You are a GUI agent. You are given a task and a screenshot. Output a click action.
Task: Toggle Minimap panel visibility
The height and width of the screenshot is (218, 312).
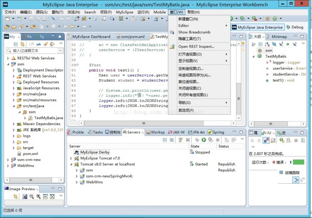[280, 36]
